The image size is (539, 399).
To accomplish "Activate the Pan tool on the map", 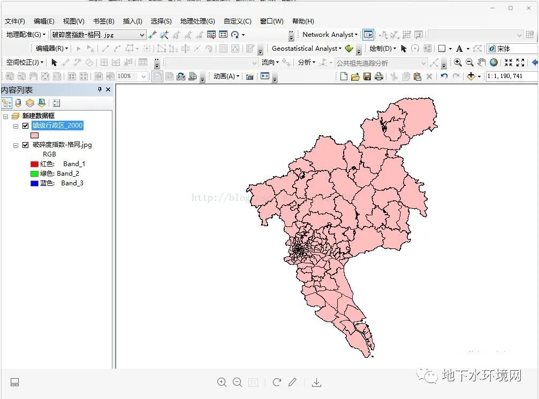I will [481, 62].
